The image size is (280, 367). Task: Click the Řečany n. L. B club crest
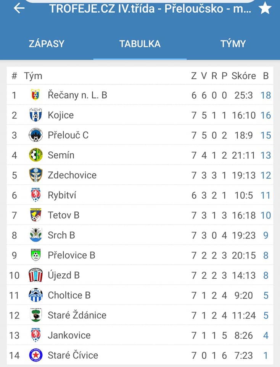tap(35, 95)
